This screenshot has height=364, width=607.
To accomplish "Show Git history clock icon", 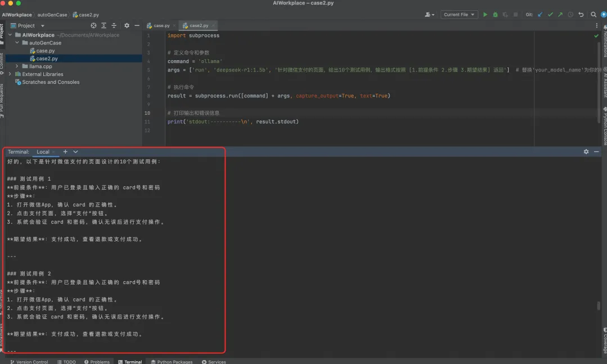I will pos(570,15).
